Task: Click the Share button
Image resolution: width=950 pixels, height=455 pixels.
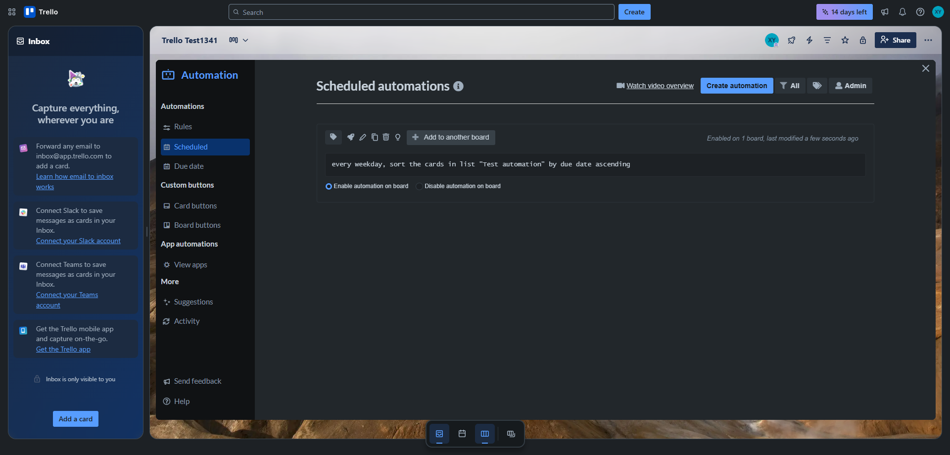Action: (x=895, y=40)
